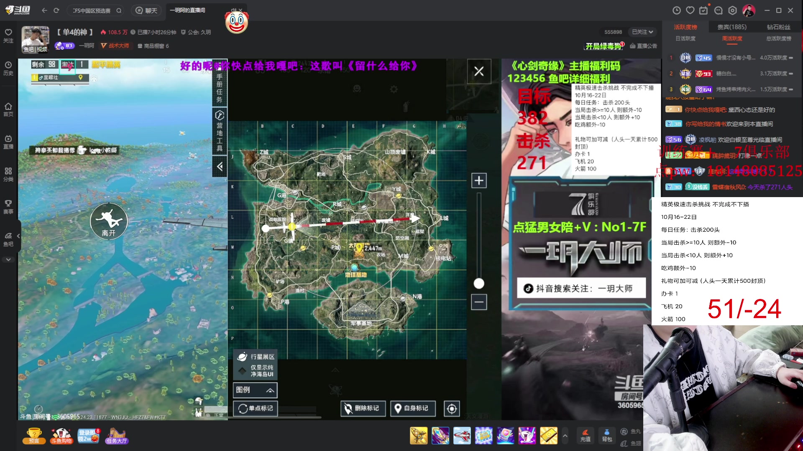Open 关注 in left sidebar
This screenshot has height=451, width=803.
[x=8, y=36]
